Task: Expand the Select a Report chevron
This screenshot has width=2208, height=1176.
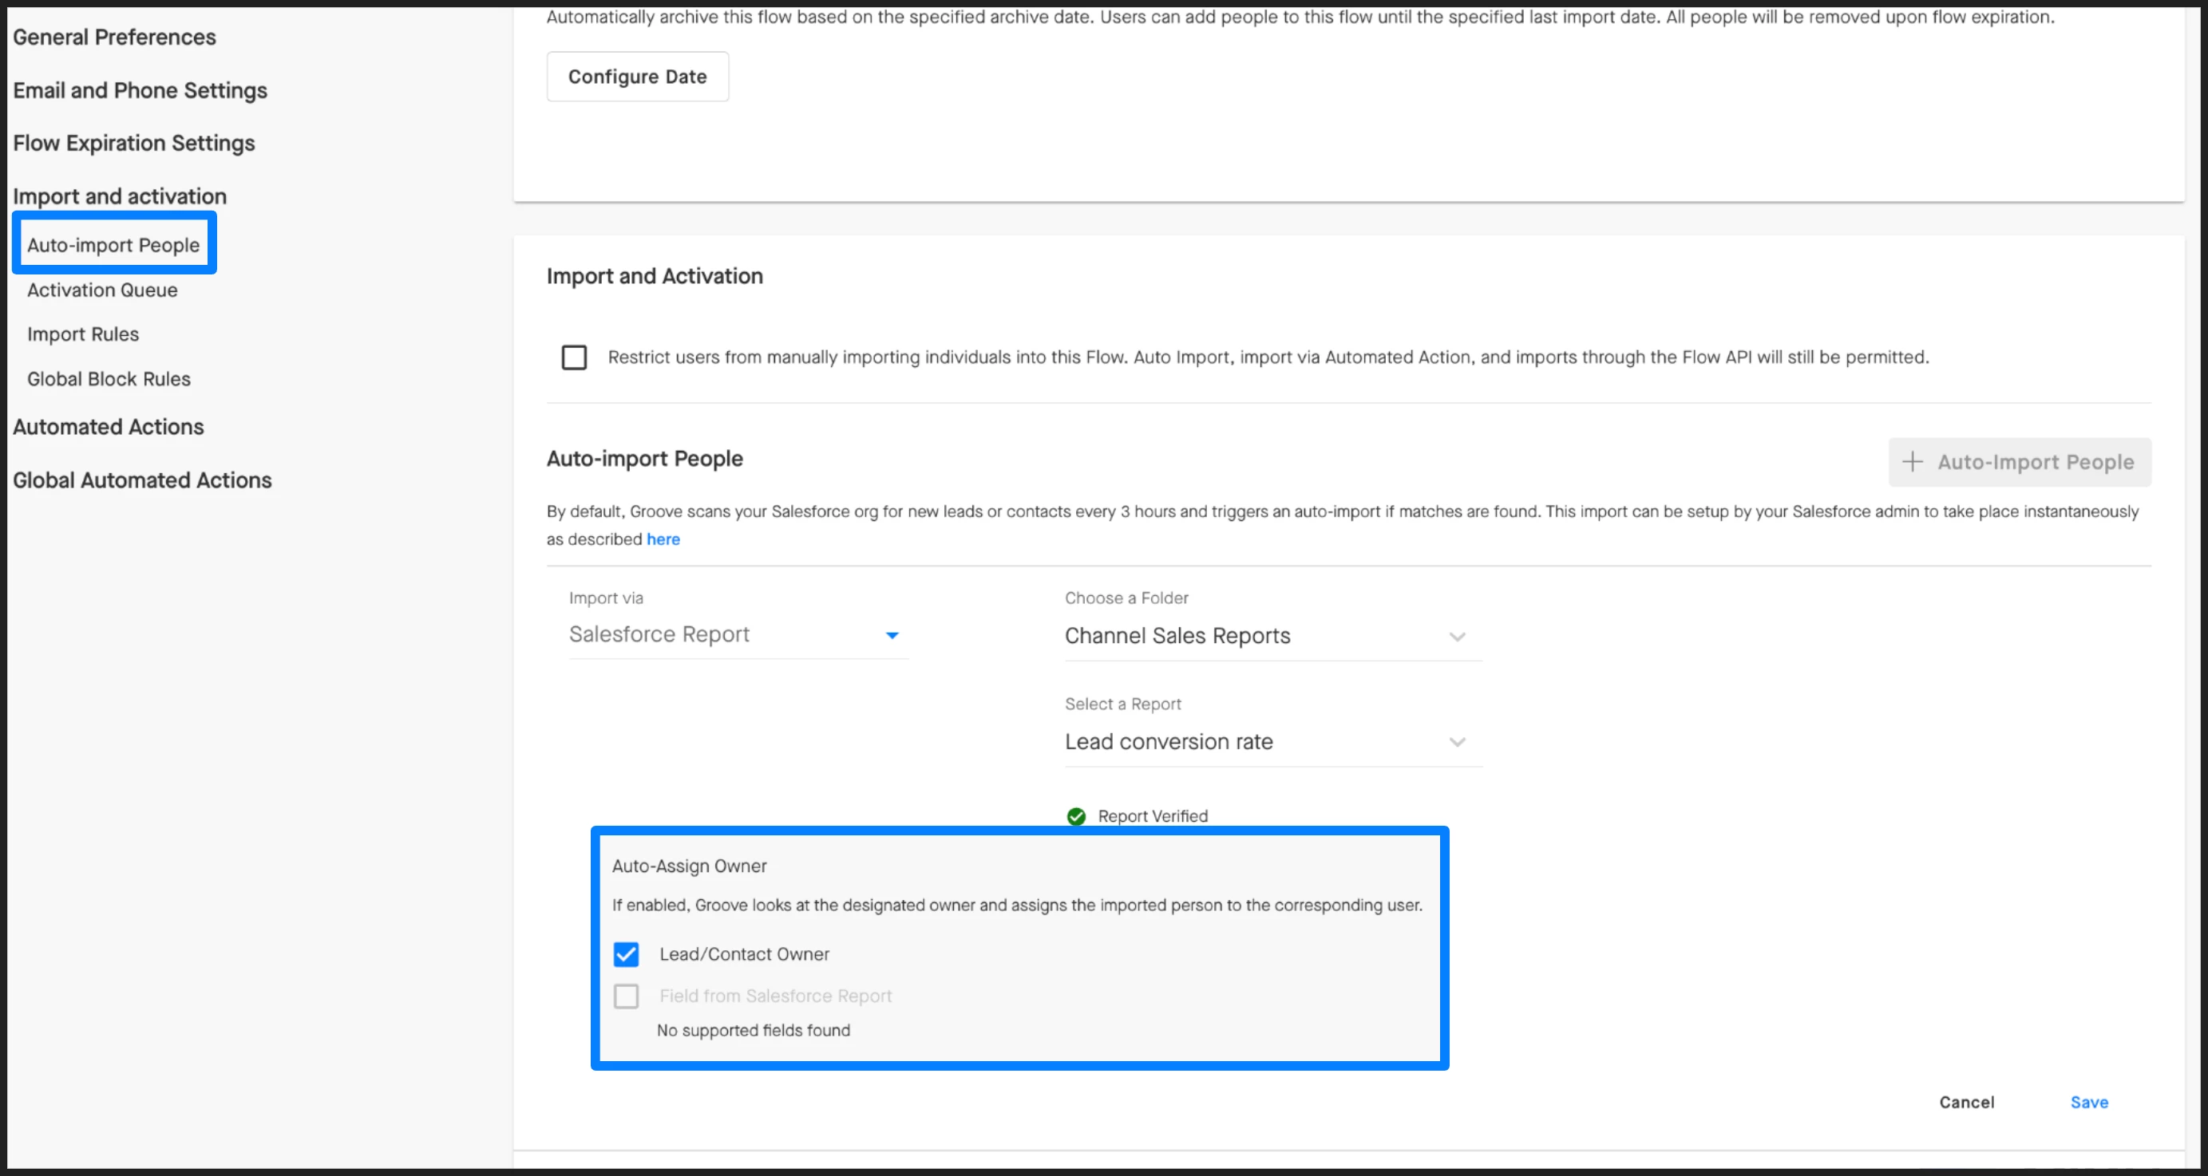Action: [x=1456, y=742]
